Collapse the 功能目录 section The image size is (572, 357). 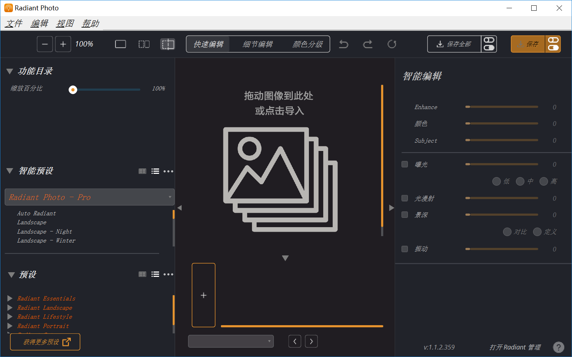point(10,71)
